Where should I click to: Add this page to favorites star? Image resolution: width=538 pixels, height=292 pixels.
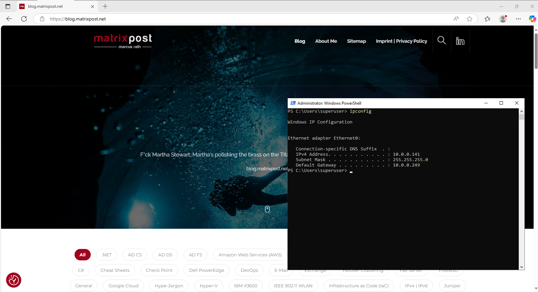(470, 19)
